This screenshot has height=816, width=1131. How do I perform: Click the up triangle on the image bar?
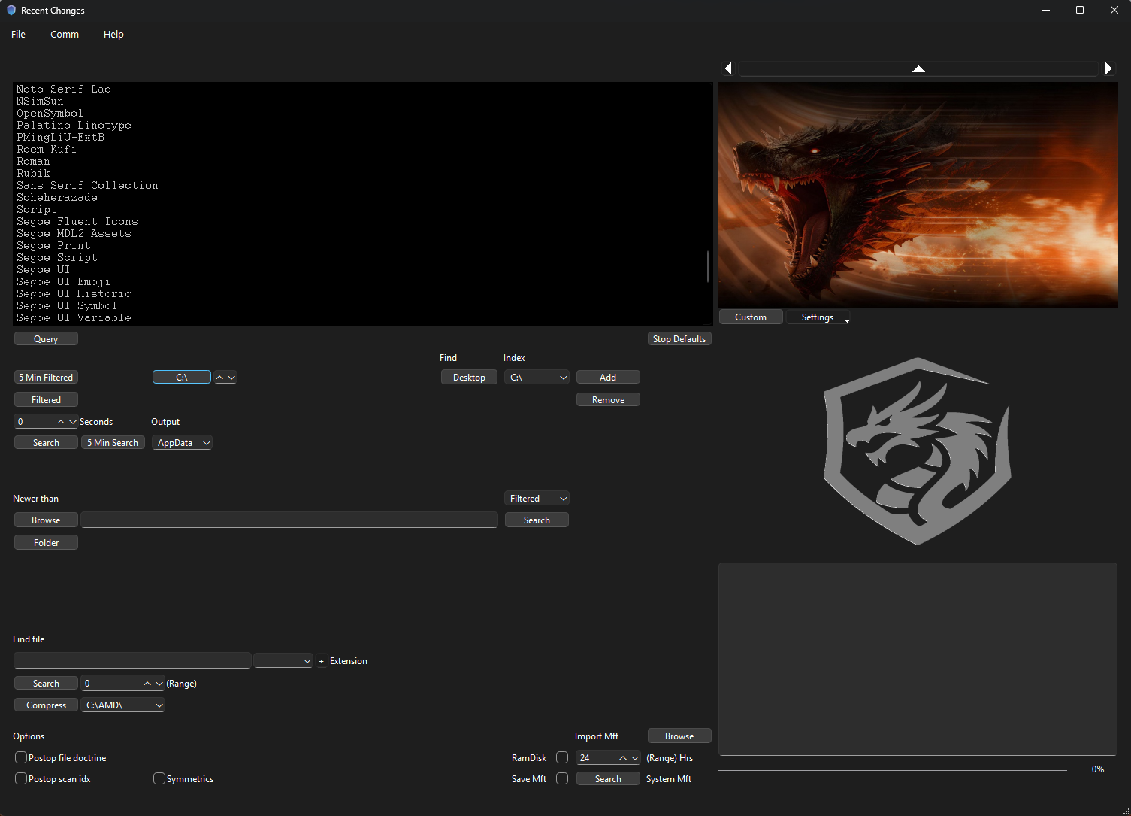point(918,68)
